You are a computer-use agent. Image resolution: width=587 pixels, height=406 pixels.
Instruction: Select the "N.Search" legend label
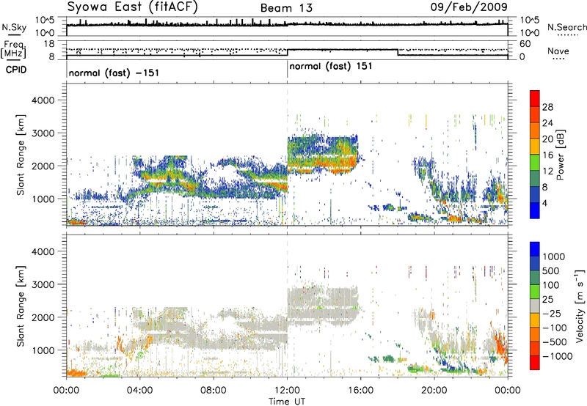point(567,27)
